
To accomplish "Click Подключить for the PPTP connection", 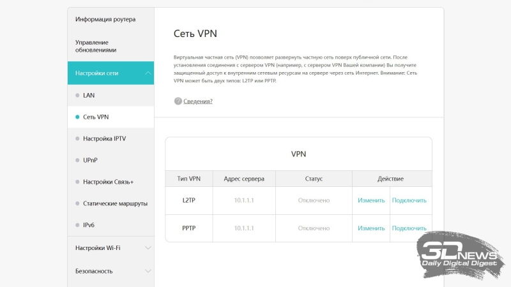I will 409,228.
